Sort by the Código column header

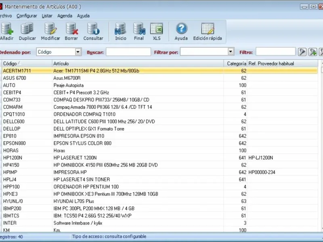coord(27,64)
